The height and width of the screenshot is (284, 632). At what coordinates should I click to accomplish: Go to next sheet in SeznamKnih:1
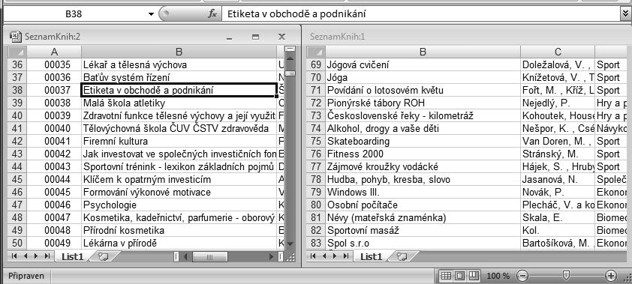(x=335, y=256)
